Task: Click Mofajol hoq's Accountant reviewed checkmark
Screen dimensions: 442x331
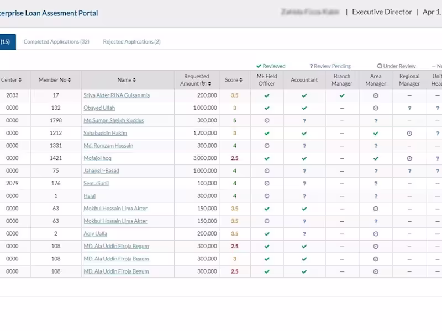Action: [x=304, y=158]
